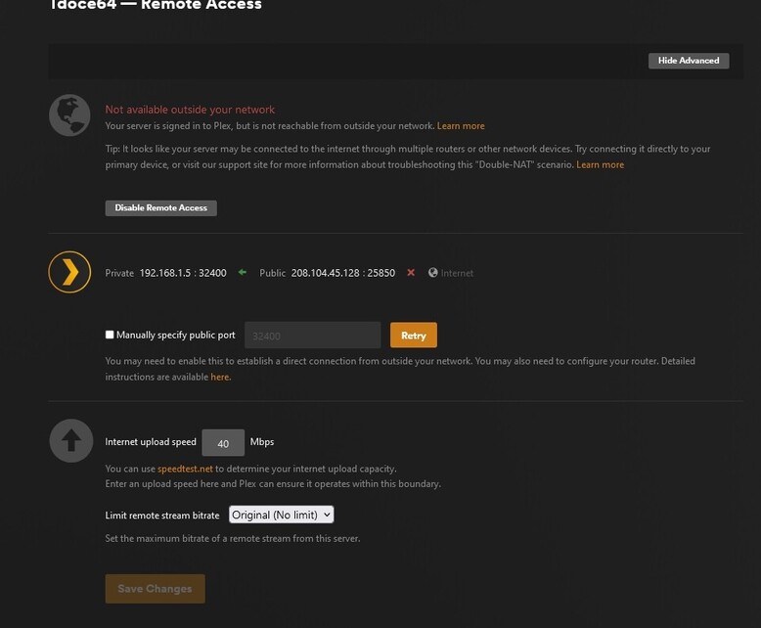Click the public port number field

point(312,336)
